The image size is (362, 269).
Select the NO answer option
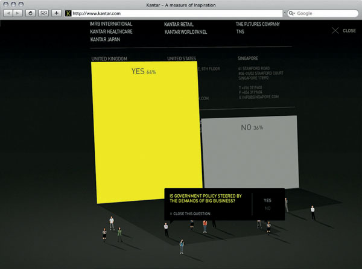[x=267, y=208]
